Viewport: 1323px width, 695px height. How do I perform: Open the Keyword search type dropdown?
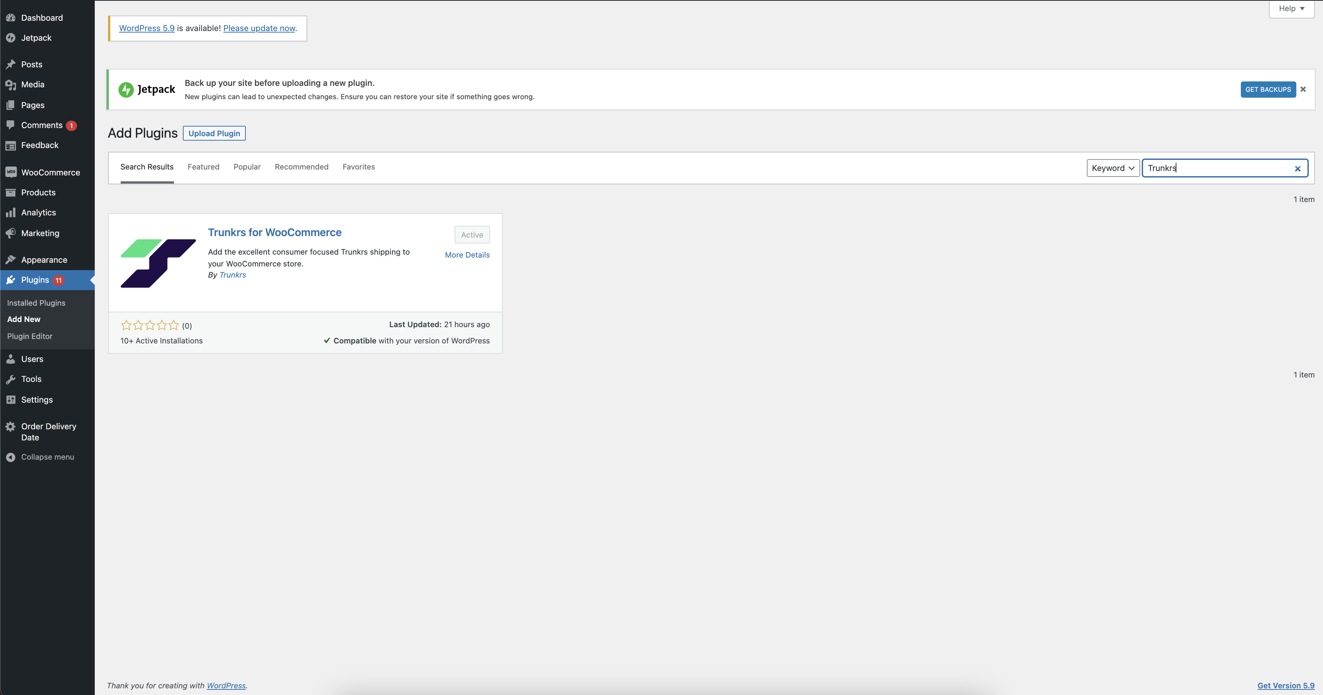pos(1113,168)
